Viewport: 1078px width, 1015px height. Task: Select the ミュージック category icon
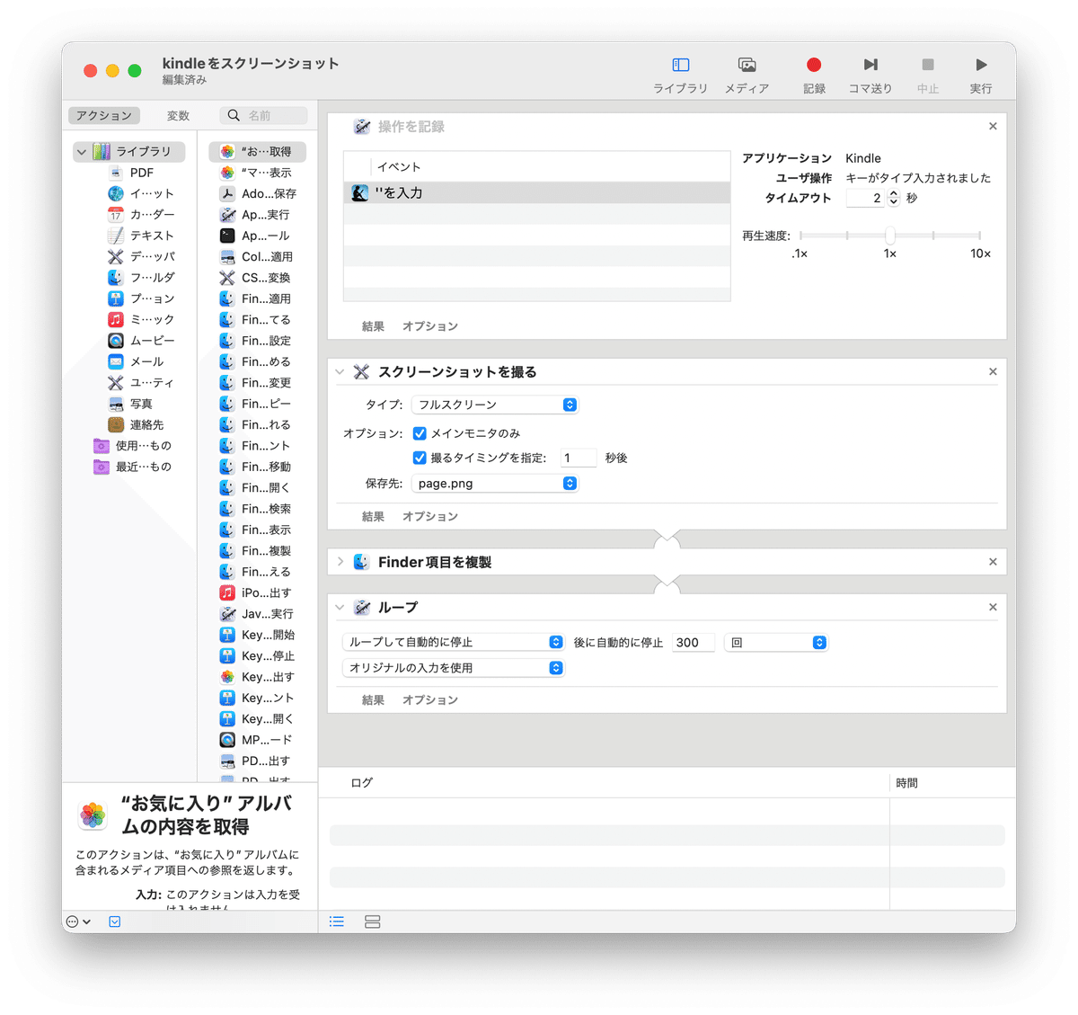pos(116,319)
